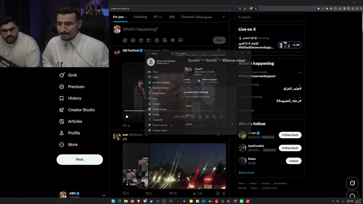363x204 pixels.
Task: Follow Dana
Action: point(294,161)
